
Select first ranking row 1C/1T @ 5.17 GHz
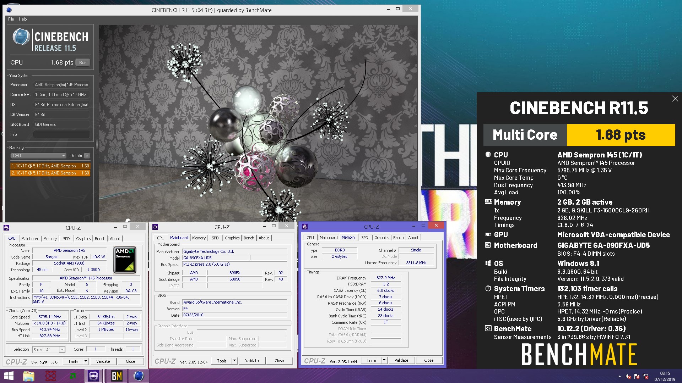(50, 166)
